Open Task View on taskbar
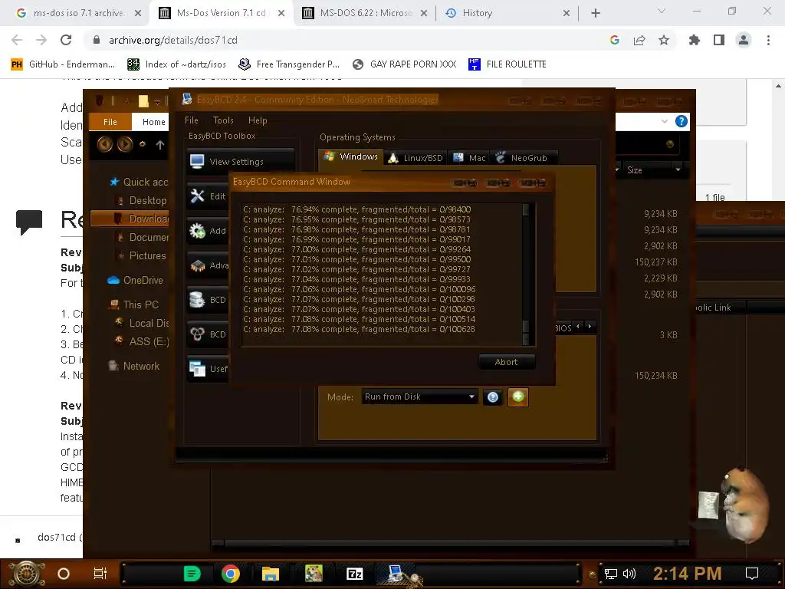Screen dimensions: 785x589 pyautogui.click(x=100, y=574)
